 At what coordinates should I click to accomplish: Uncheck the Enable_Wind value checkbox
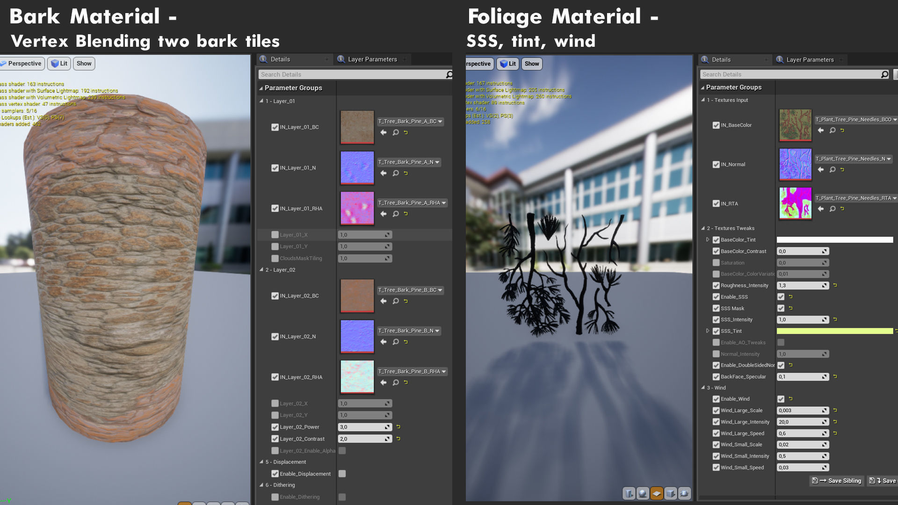point(781,399)
